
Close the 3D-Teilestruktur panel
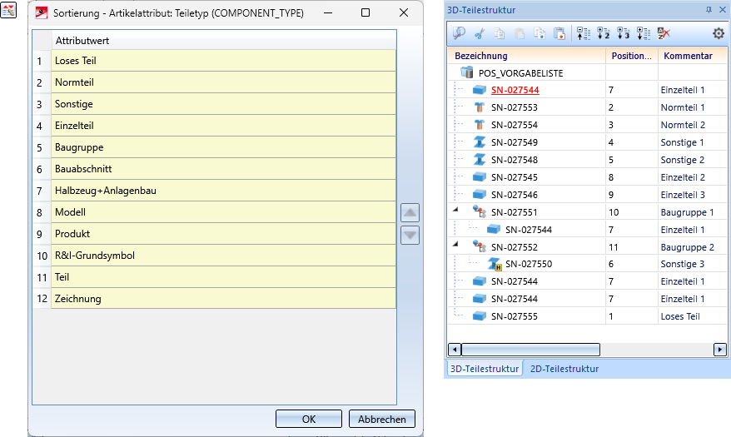coord(722,10)
